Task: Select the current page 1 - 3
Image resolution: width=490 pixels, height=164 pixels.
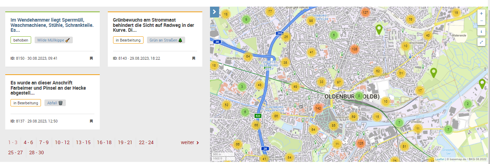Action: click(x=13, y=142)
